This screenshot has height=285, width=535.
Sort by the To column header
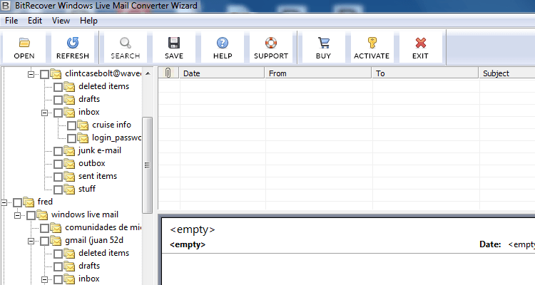pos(425,73)
